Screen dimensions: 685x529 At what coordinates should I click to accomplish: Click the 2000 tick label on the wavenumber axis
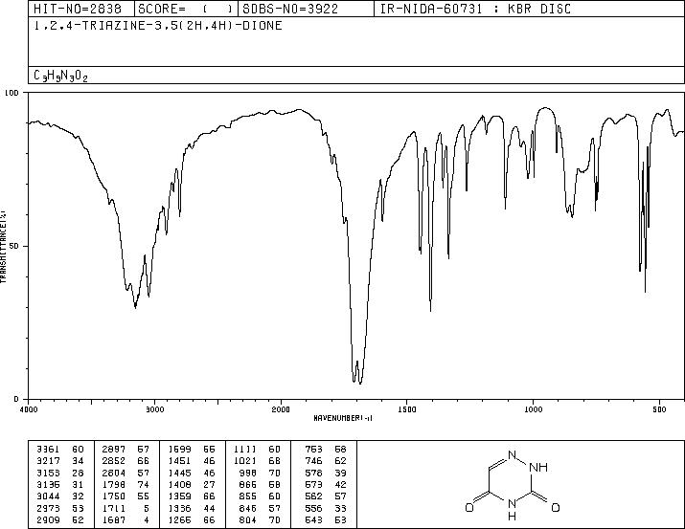(281, 409)
